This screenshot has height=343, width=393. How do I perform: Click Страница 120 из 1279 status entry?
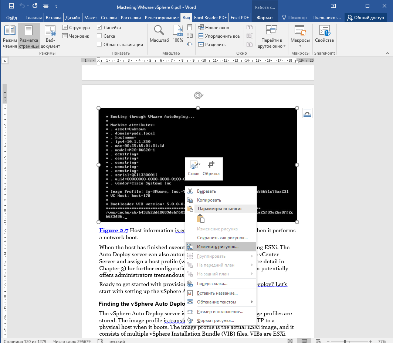25,341
